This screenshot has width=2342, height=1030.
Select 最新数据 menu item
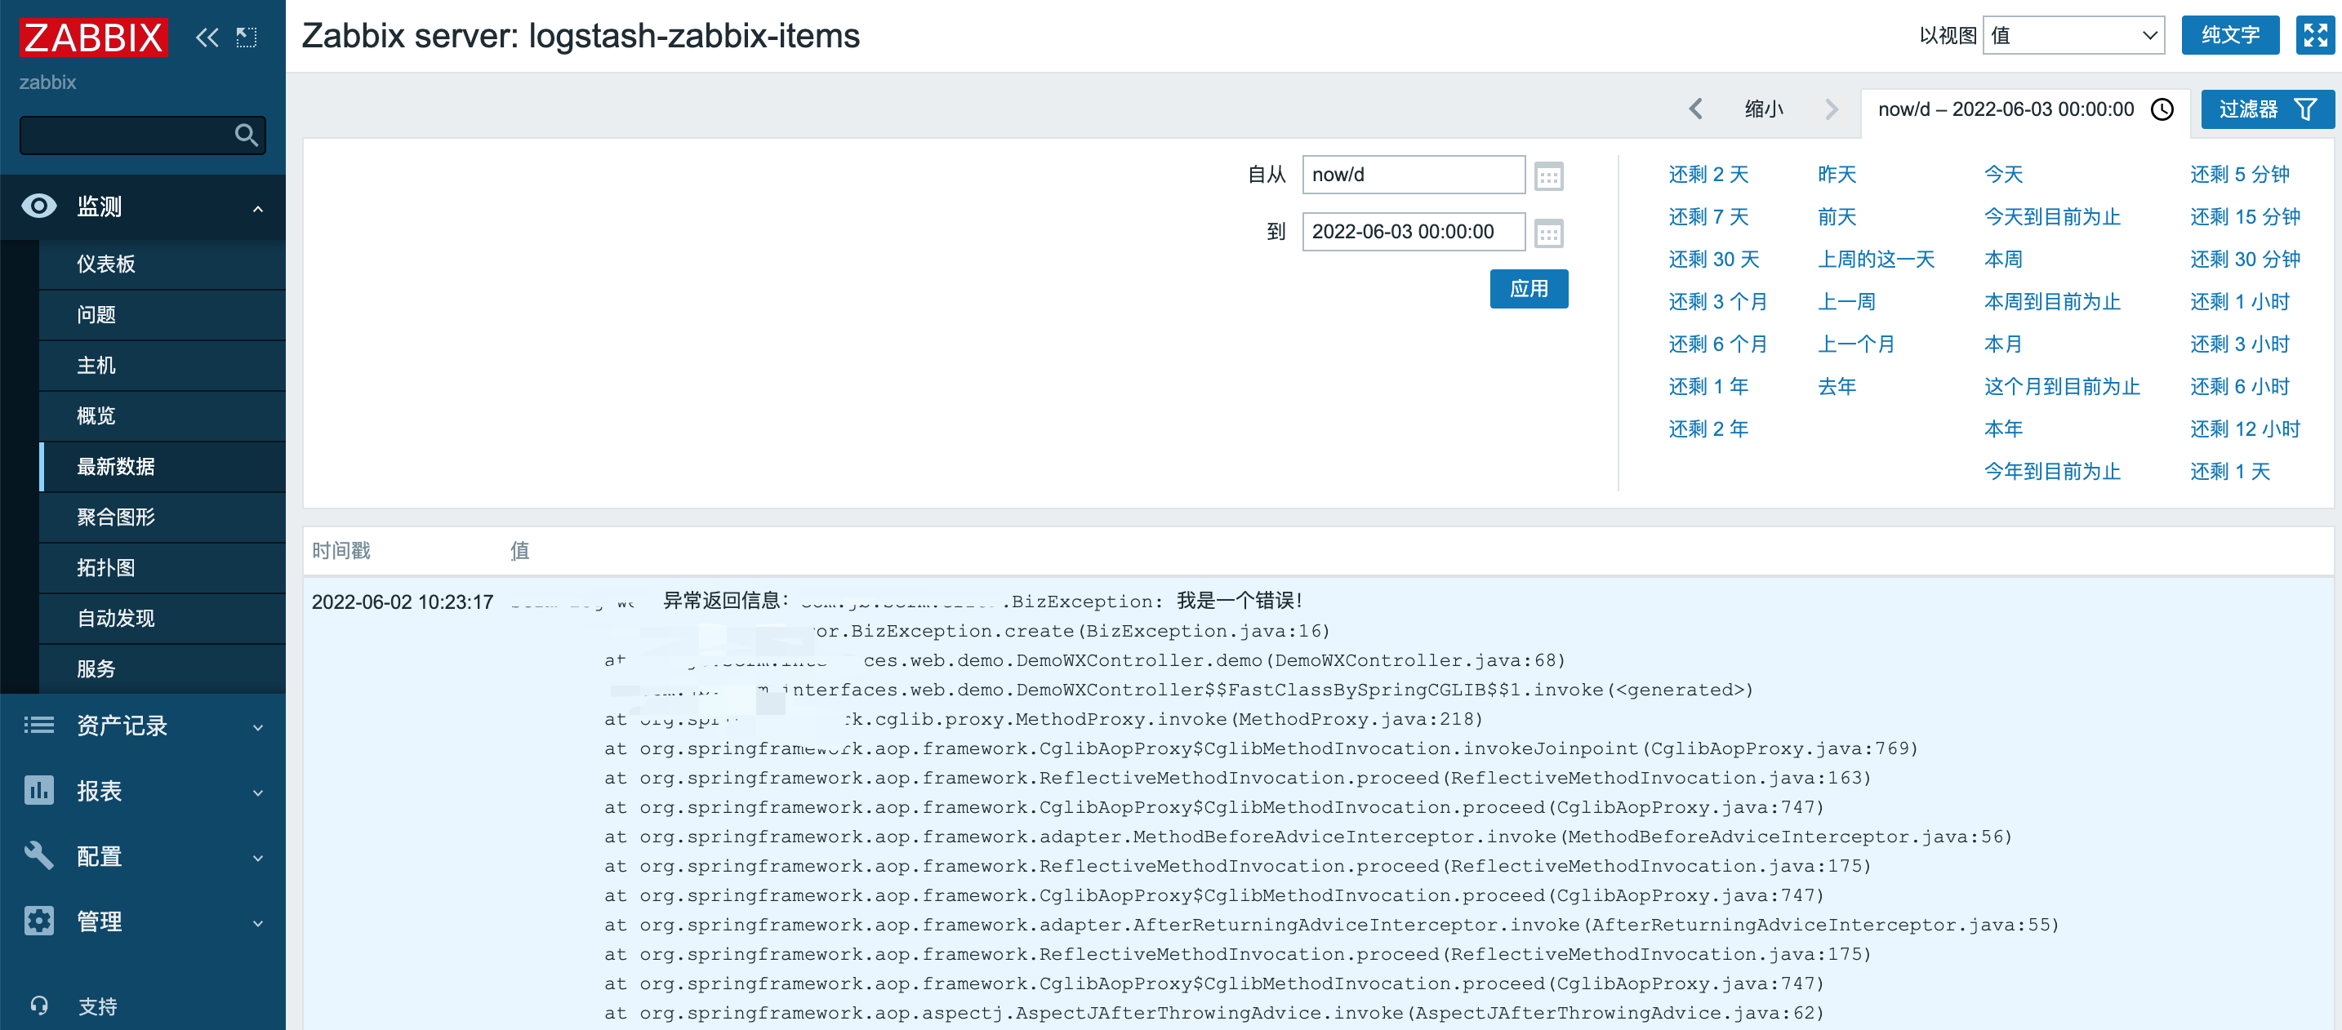click(162, 467)
